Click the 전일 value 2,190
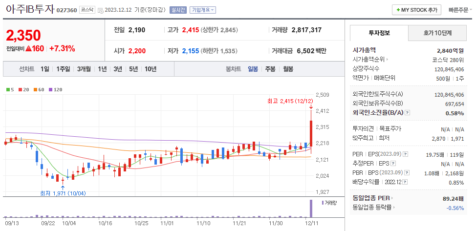Image resolution: width=476 pixels, height=231 pixels. (137, 30)
